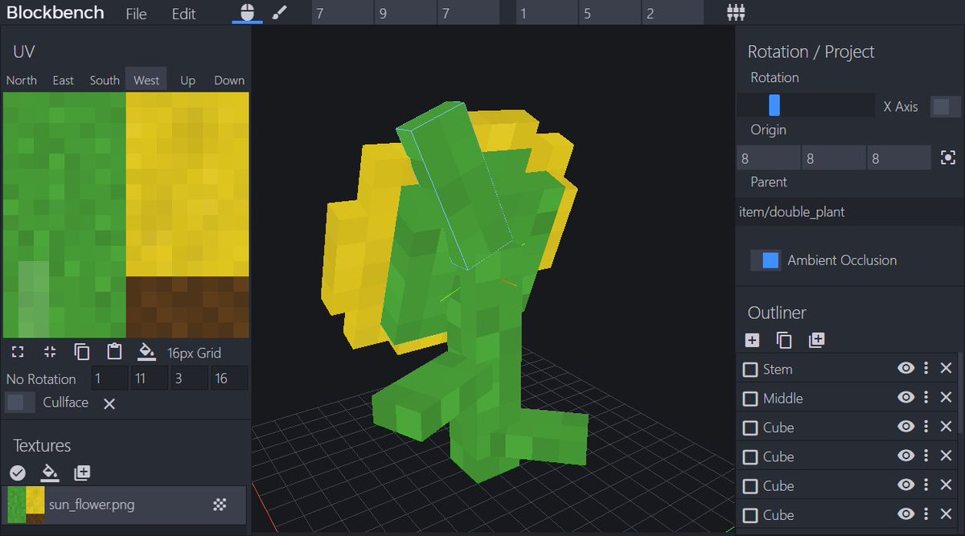
Task: Open the No Rotation dropdown
Action: tap(42, 378)
